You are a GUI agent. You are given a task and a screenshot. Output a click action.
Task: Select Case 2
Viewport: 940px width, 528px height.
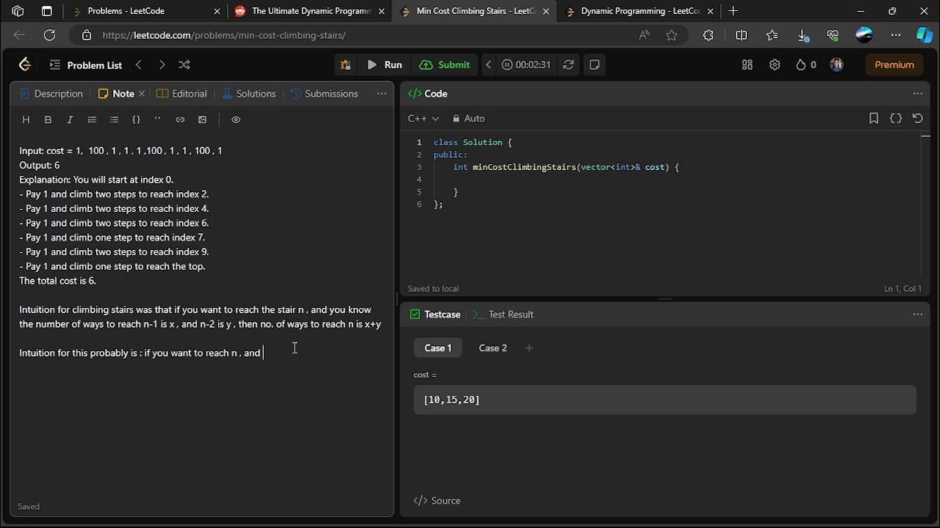tap(493, 348)
